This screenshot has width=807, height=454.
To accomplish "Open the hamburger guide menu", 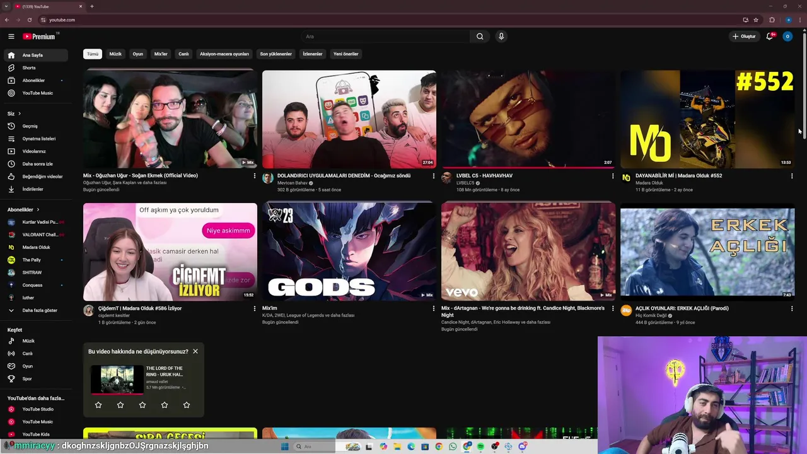I will (11, 37).
